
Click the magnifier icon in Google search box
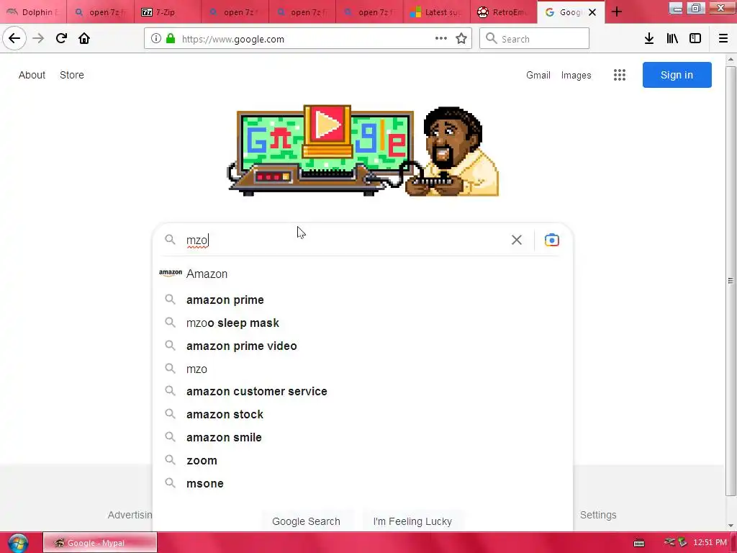tap(170, 239)
